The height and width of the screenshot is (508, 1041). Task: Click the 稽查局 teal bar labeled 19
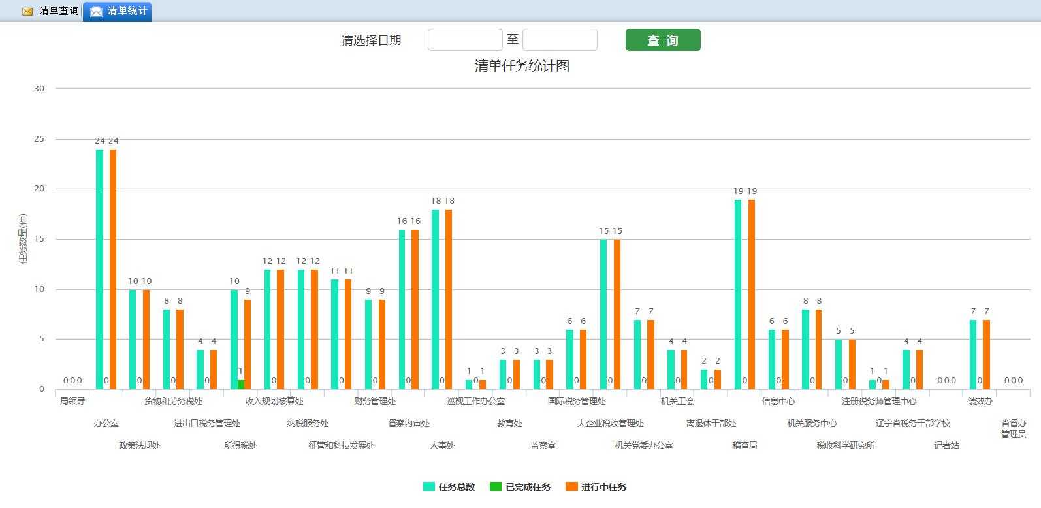point(738,294)
